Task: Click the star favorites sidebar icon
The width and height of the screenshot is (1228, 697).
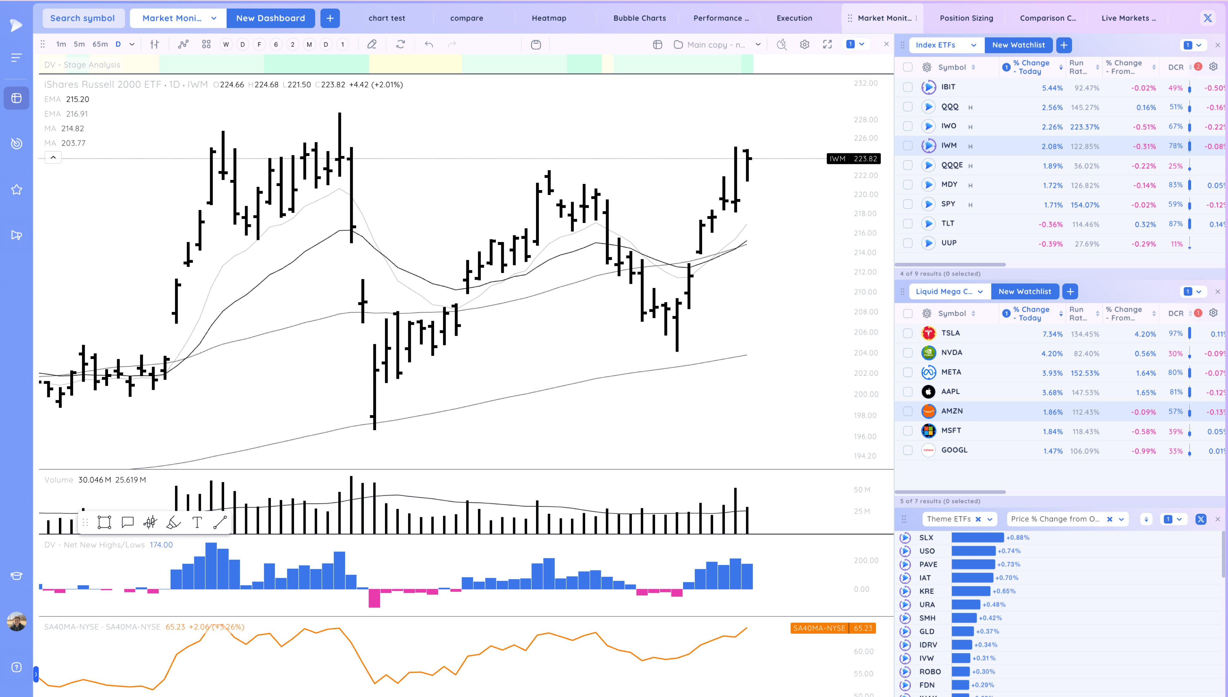Action: coord(16,189)
